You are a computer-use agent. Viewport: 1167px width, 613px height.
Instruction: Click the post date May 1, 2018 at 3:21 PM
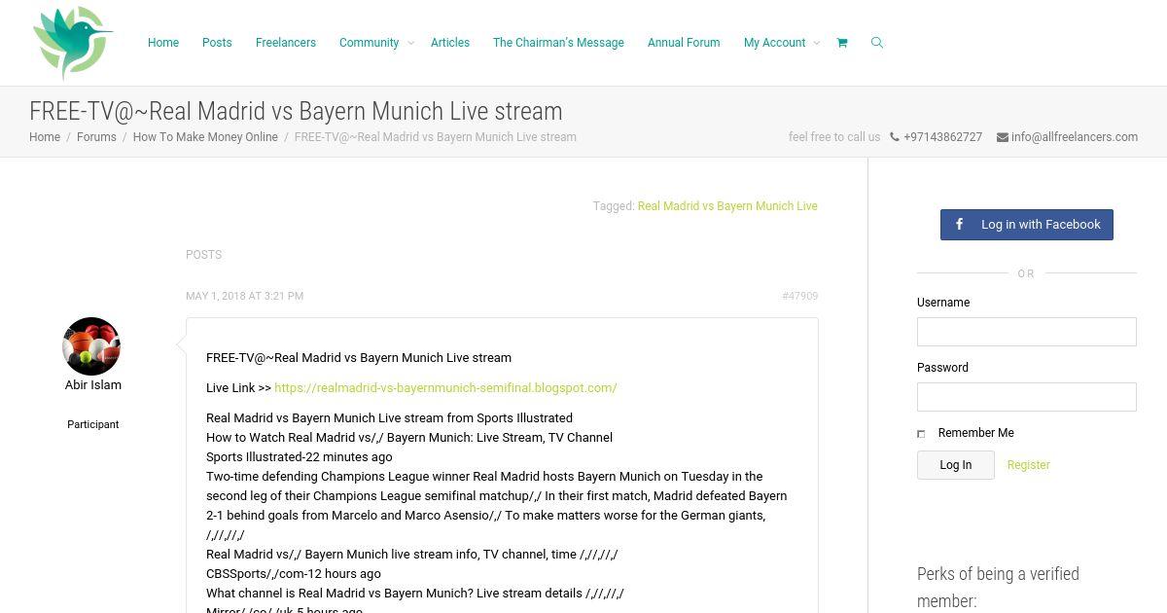[x=244, y=296]
